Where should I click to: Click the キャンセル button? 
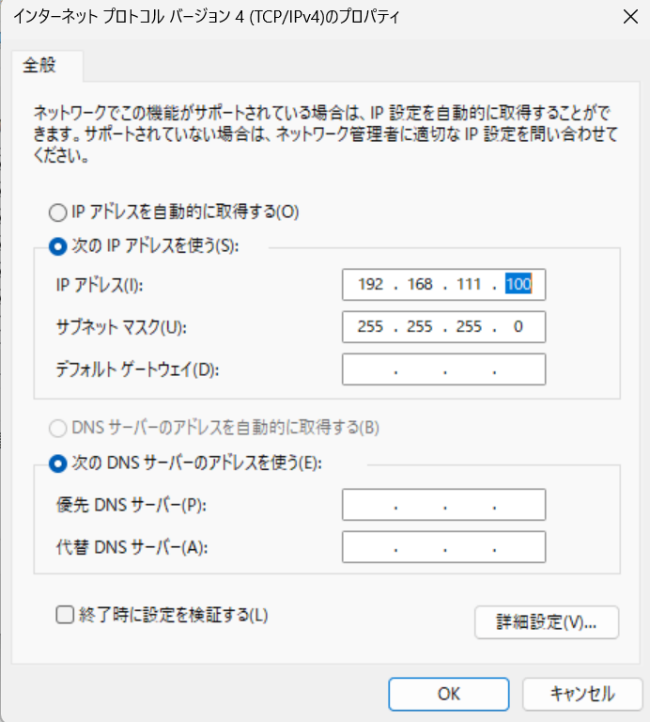pyautogui.click(x=582, y=694)
